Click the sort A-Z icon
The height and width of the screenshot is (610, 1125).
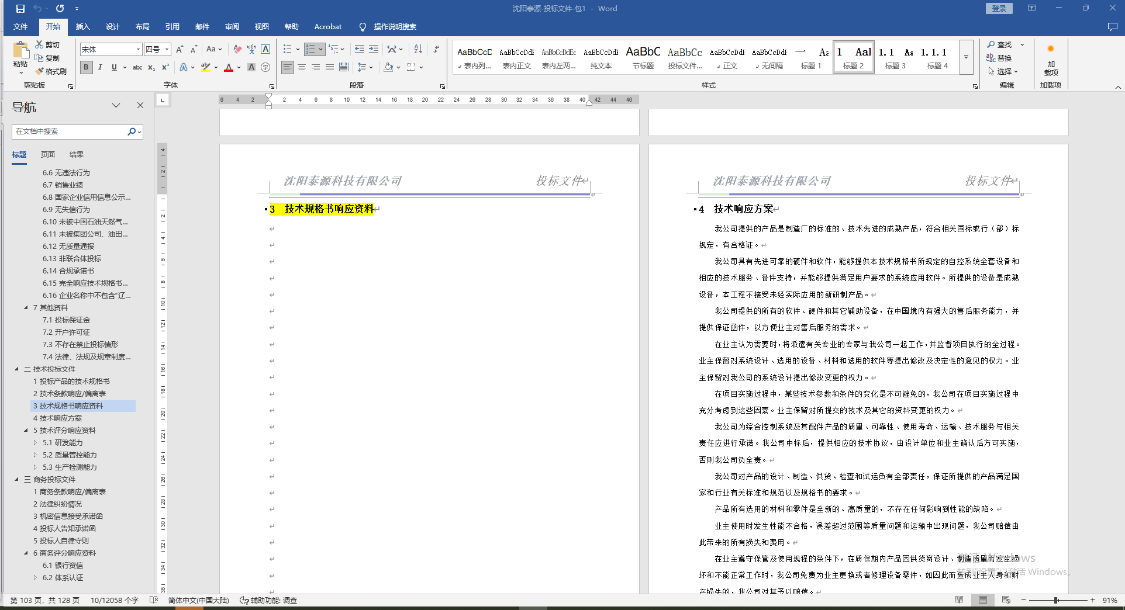click(418, 49)
